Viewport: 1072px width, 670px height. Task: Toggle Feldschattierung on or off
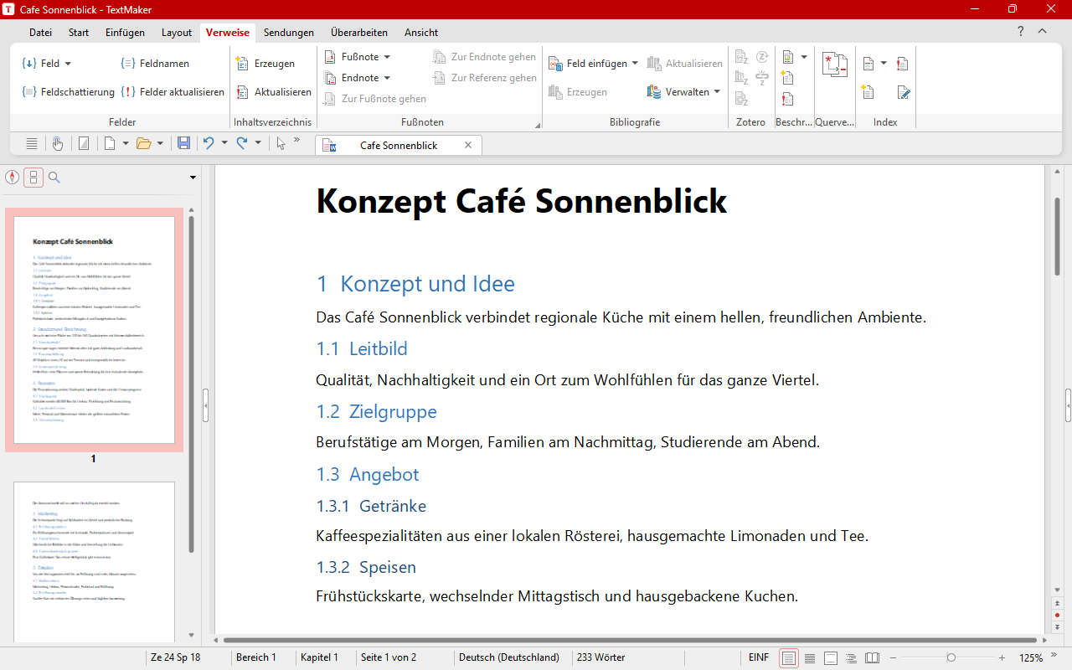(x=68, y=92)
